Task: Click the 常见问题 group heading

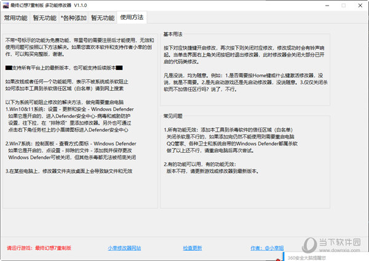Action: click(x=173, y=116)
